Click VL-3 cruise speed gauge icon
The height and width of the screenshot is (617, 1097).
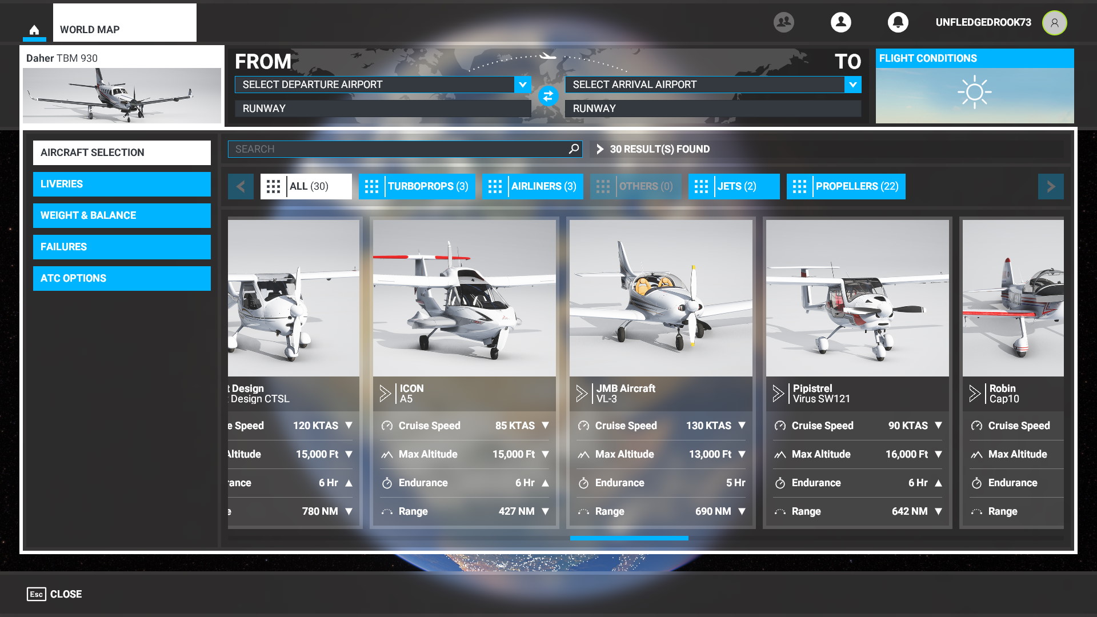[583, 426]
